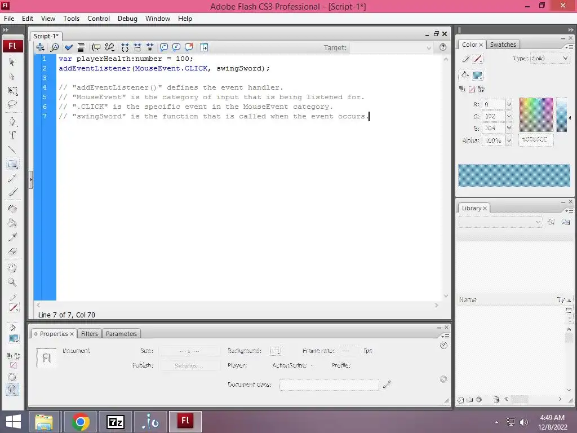
Task: Open the Edit menu
Action: pyautogui.click(x=28, y=19)
